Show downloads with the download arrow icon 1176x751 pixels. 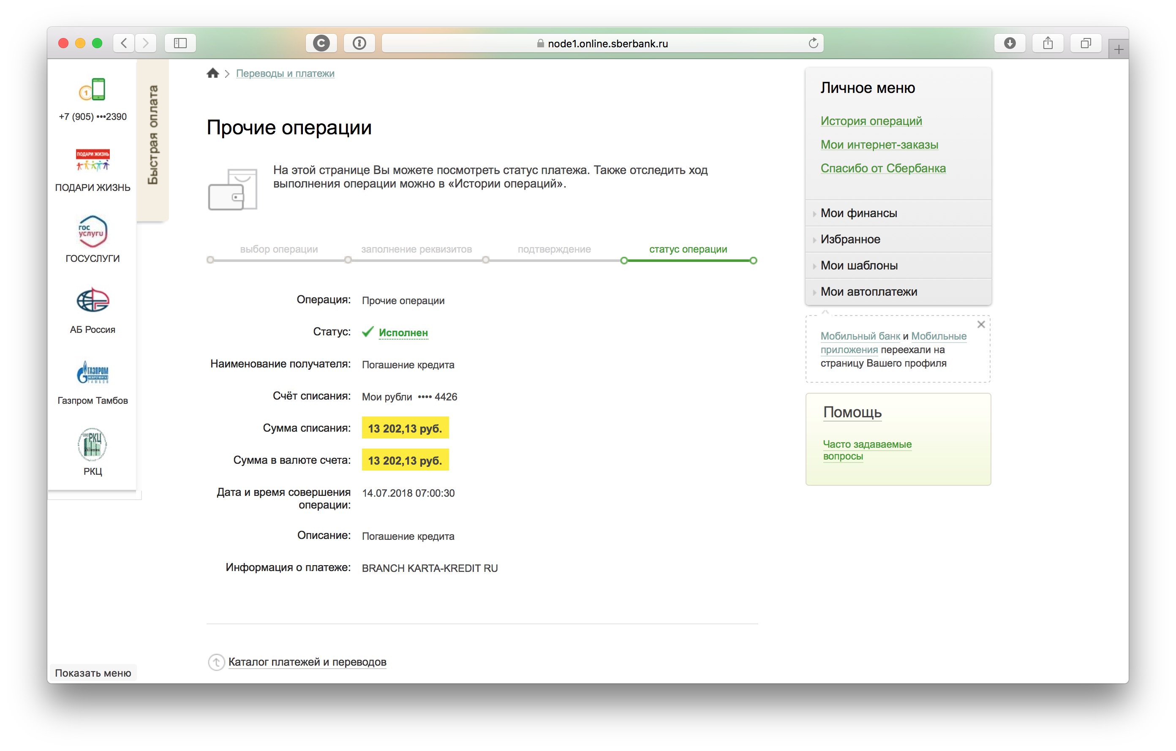pyautogui.click(x=1010, y=43)
